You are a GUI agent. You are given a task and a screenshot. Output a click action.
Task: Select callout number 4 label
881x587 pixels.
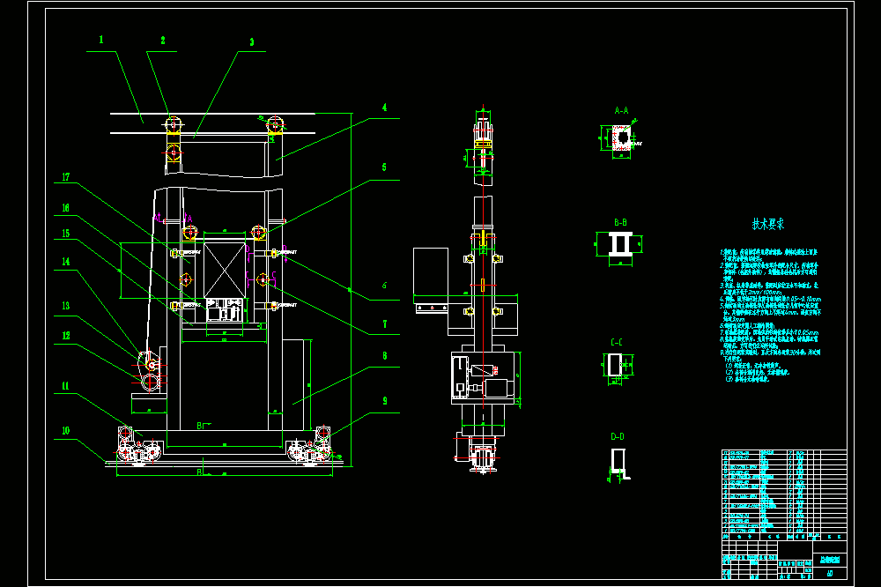click(x=384, y=108)
